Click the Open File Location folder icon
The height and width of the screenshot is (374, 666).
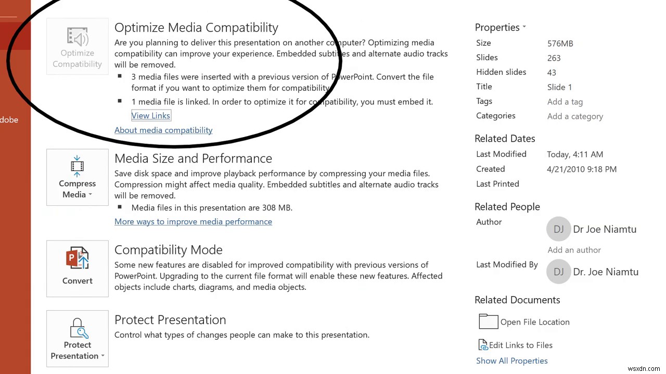point(488,322)
